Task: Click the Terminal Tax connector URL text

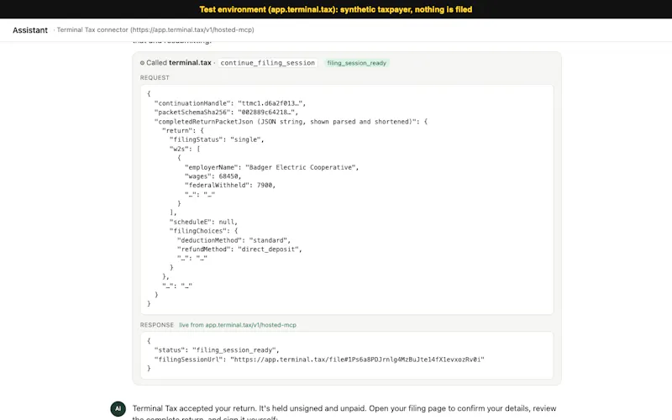Action: [155, 29]
